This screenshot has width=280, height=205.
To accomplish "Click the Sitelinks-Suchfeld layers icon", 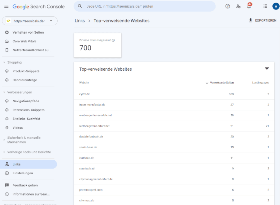I will tap(7, 119).
